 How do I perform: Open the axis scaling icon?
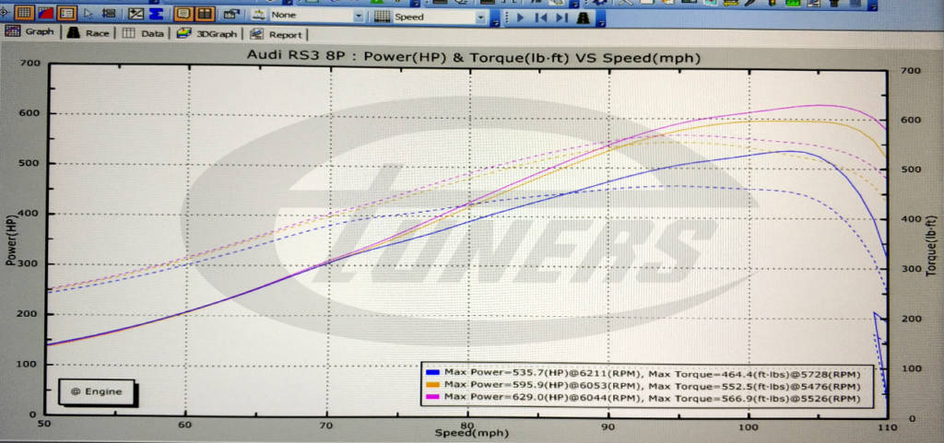pos(136,13)
